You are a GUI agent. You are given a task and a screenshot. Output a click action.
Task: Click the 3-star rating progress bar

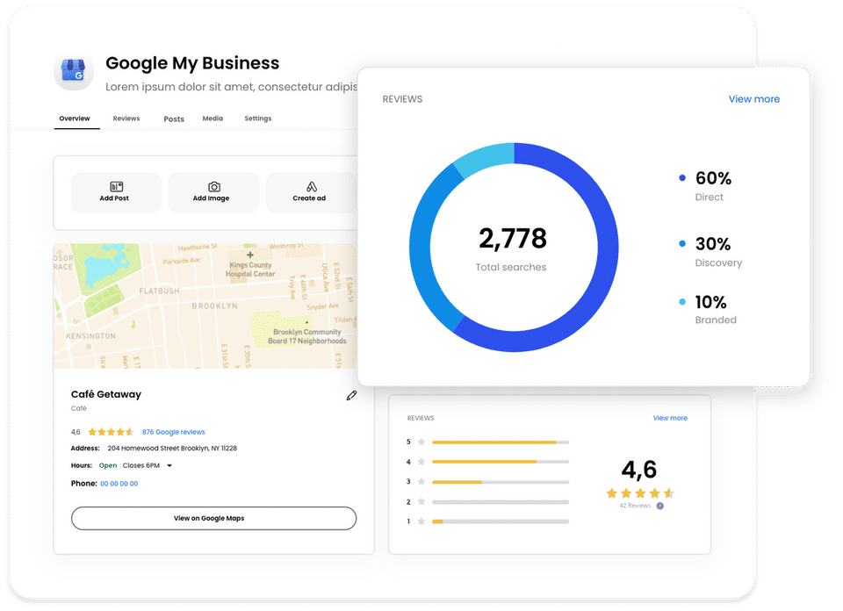(x=501, y=482)
